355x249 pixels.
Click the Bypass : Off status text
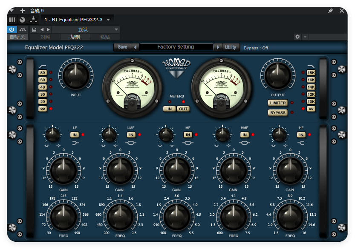tap(256, 48)
